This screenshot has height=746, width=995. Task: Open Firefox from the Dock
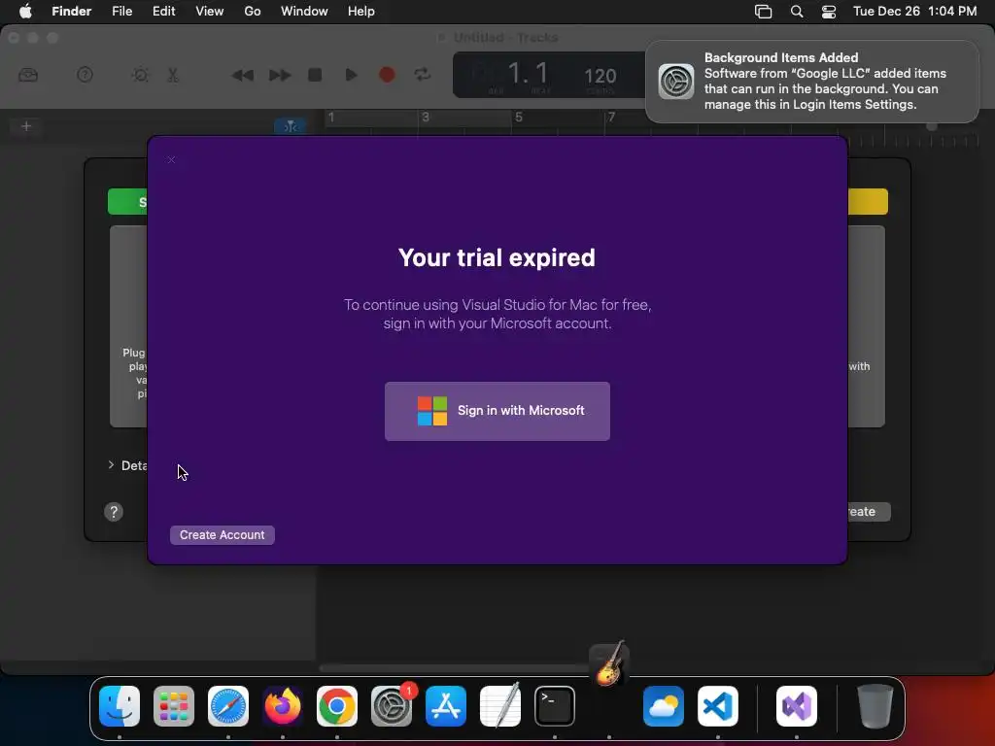tap(283, 706)
